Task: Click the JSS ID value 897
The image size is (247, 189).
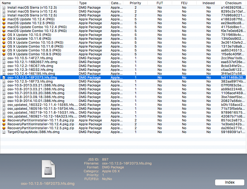Action: point(105,159)
